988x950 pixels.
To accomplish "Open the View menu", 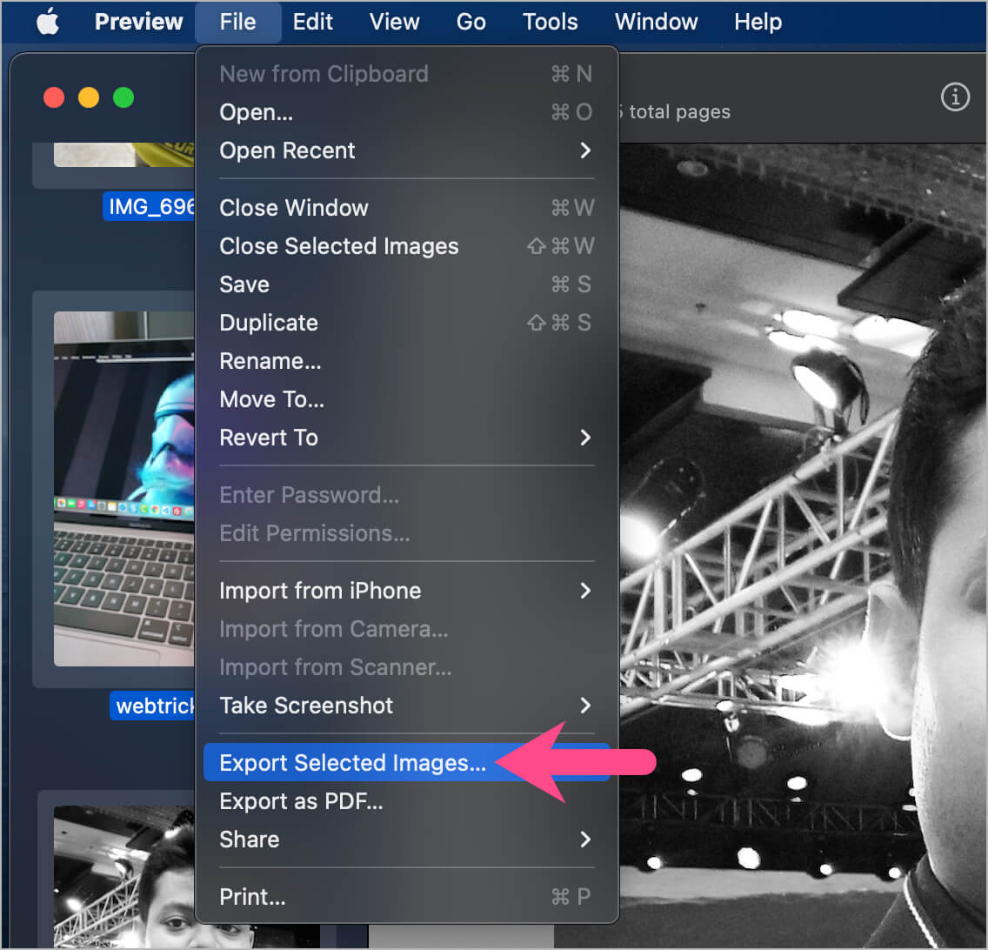I will click(x=395, y=22).
